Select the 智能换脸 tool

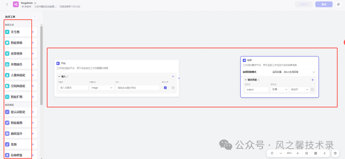point(18,43)
